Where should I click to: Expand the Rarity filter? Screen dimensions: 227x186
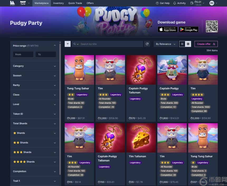[35, 85]
